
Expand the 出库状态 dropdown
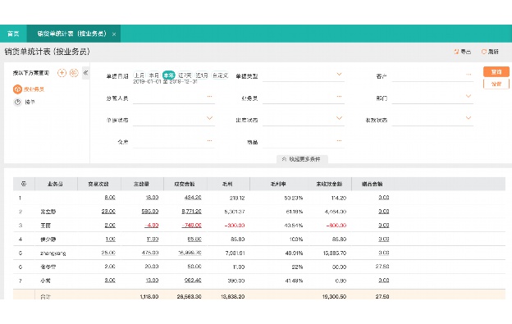(x=339, y=118)
